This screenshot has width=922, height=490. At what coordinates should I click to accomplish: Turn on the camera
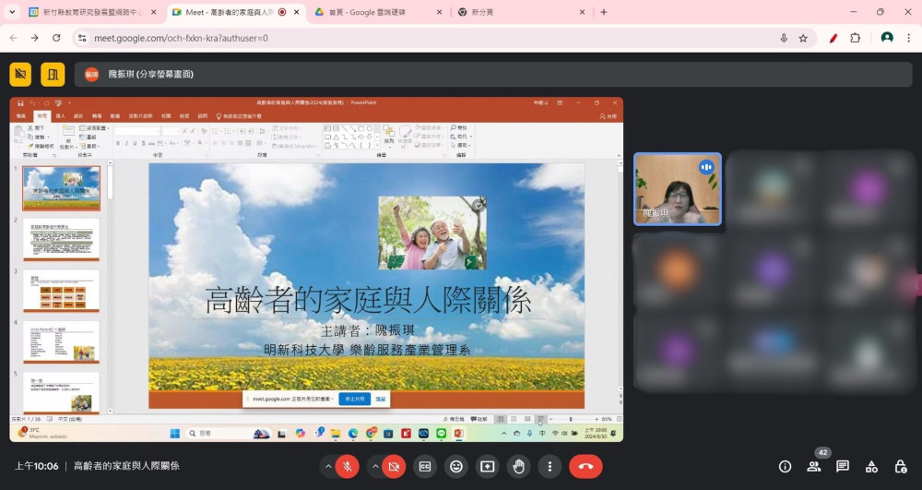pyautogui.click(x=394, y=467)
